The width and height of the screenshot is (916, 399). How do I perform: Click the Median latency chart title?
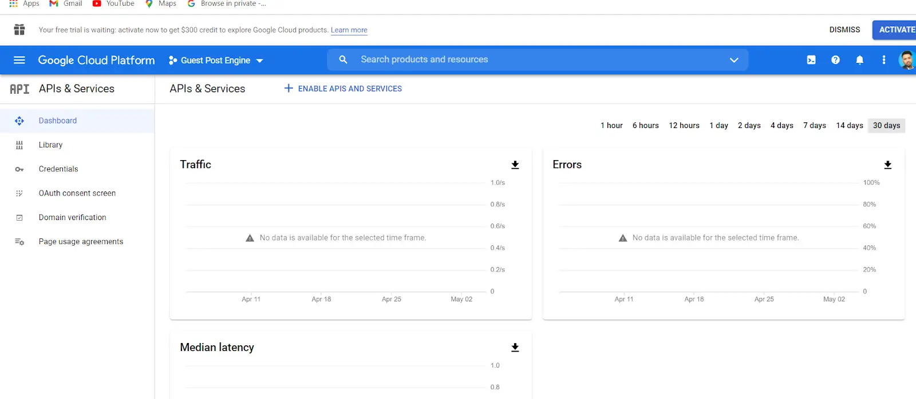tap(217, 348)
